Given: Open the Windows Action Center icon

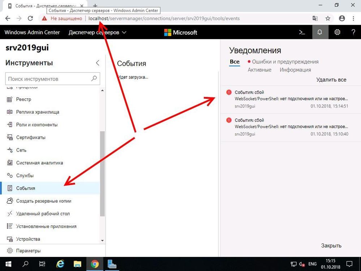Looking at the screenshot, I should tap(349, 264).
